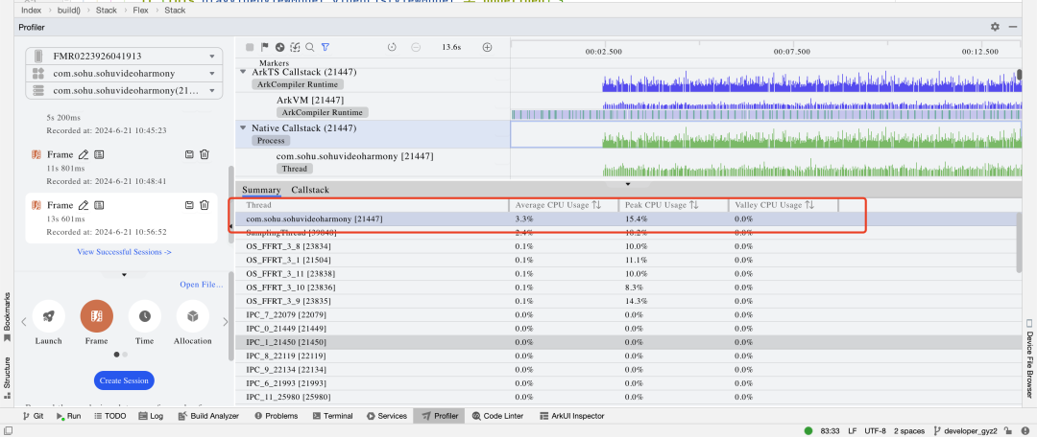Select the Frame profiling template

[x=97, y=316]
